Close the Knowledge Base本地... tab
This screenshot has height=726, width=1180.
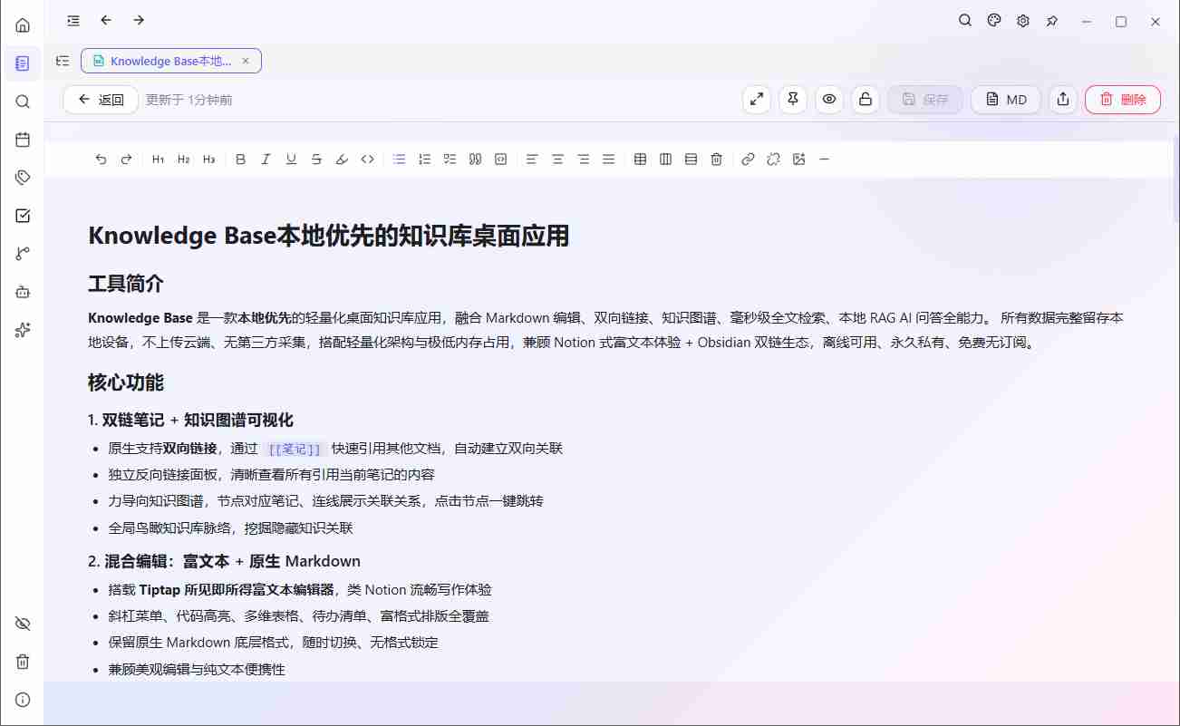coord(246,61)
